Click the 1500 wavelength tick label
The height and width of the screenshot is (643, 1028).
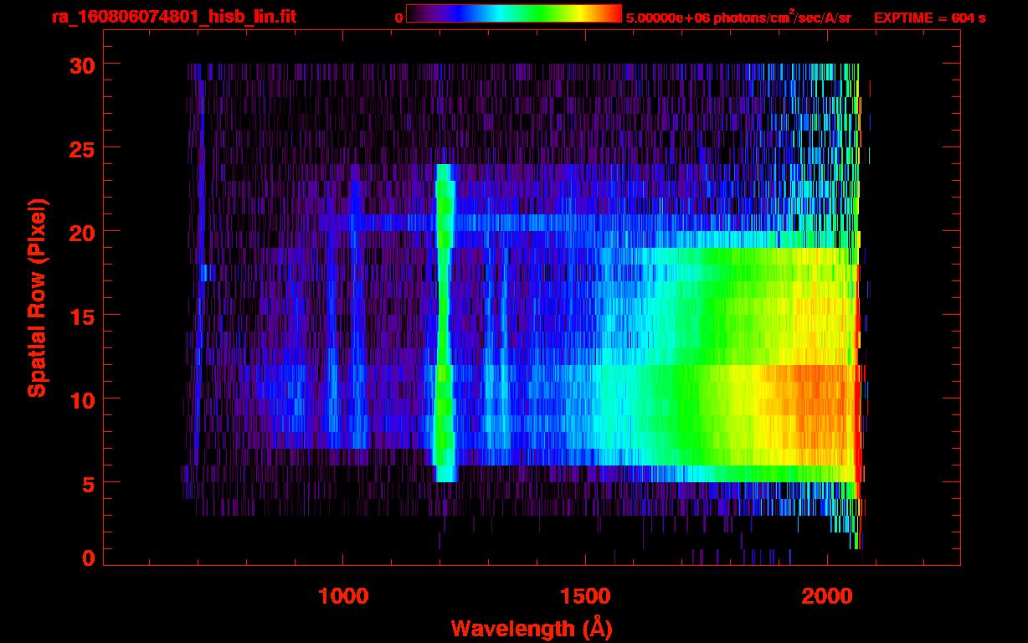585,596
